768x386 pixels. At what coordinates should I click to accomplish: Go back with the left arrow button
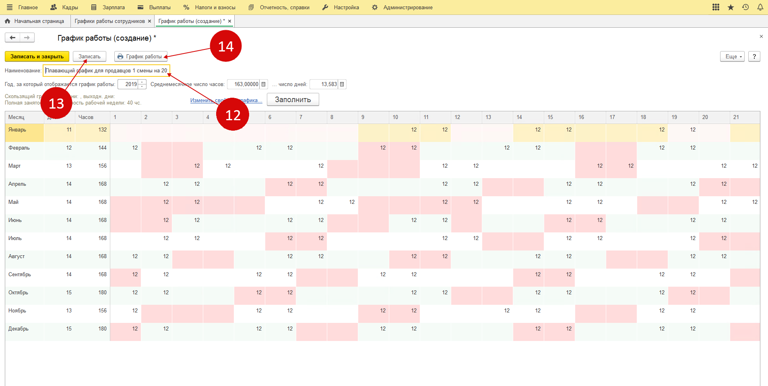tap(12, 37)
